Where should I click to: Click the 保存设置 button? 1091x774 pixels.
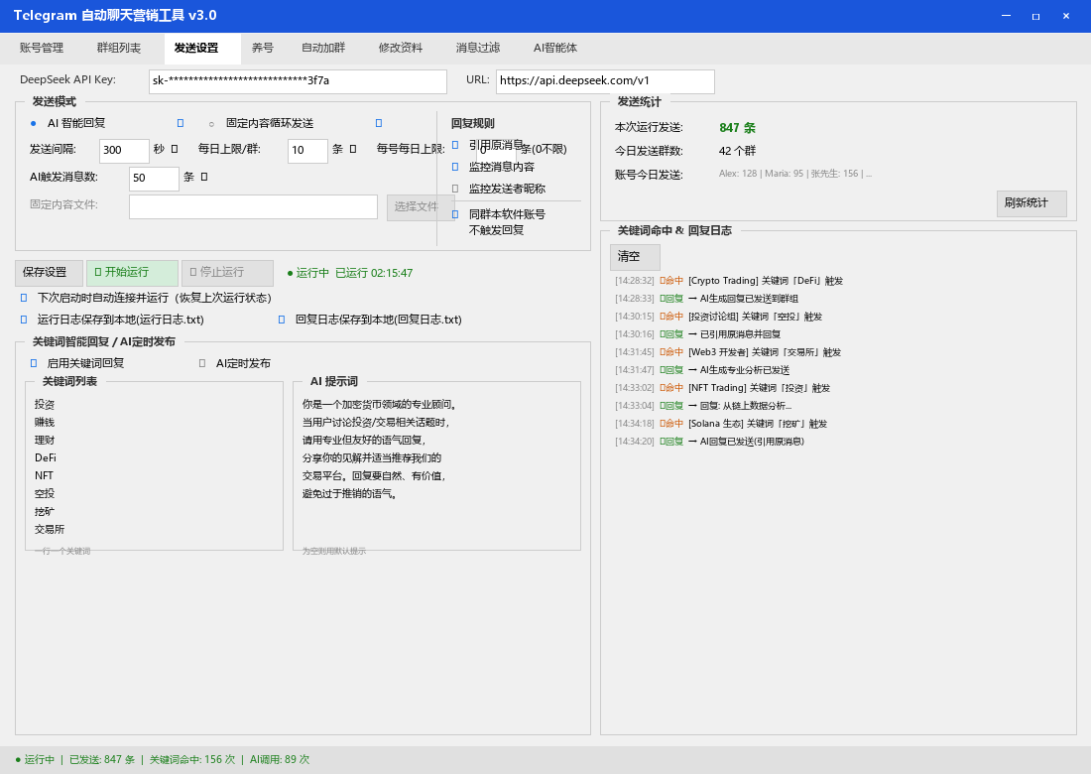click(x=47, y=272)
